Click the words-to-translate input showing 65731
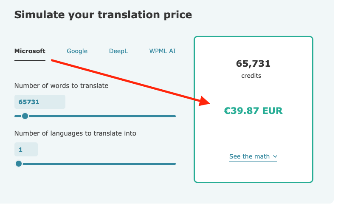Screen dimensions: 338x204 click(39, 102)
